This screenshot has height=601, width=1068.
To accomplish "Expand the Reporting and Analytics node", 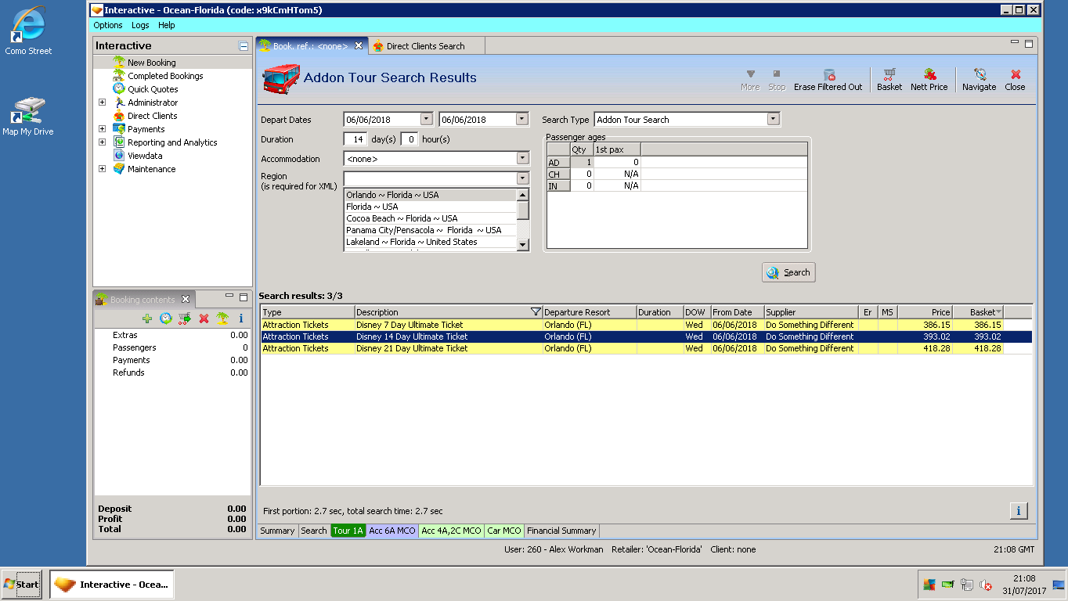I will [x=102, y=142].
